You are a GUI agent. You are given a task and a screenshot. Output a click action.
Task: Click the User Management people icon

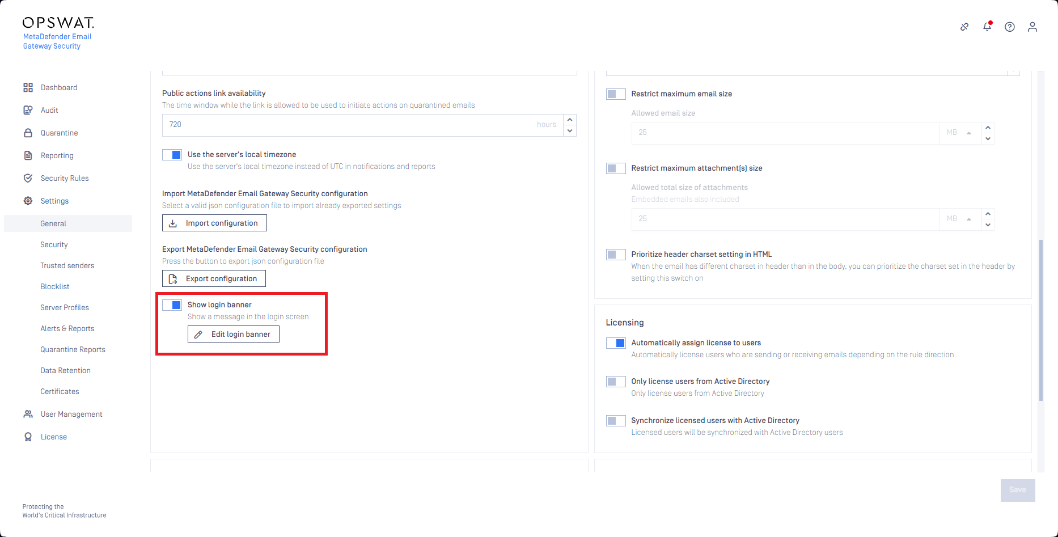point(28,414)
